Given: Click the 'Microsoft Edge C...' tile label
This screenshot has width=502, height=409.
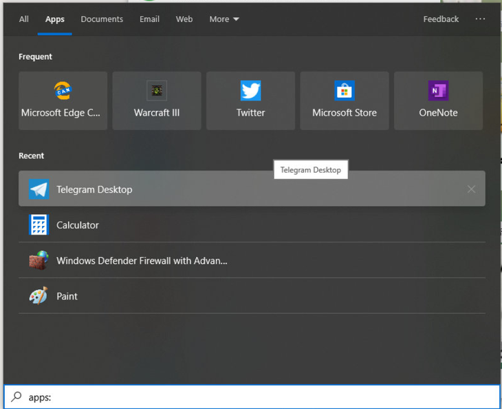Looking at the screenshot, I should point(61,113).
